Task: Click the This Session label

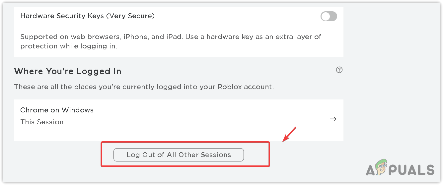Action: pos(42,122)
